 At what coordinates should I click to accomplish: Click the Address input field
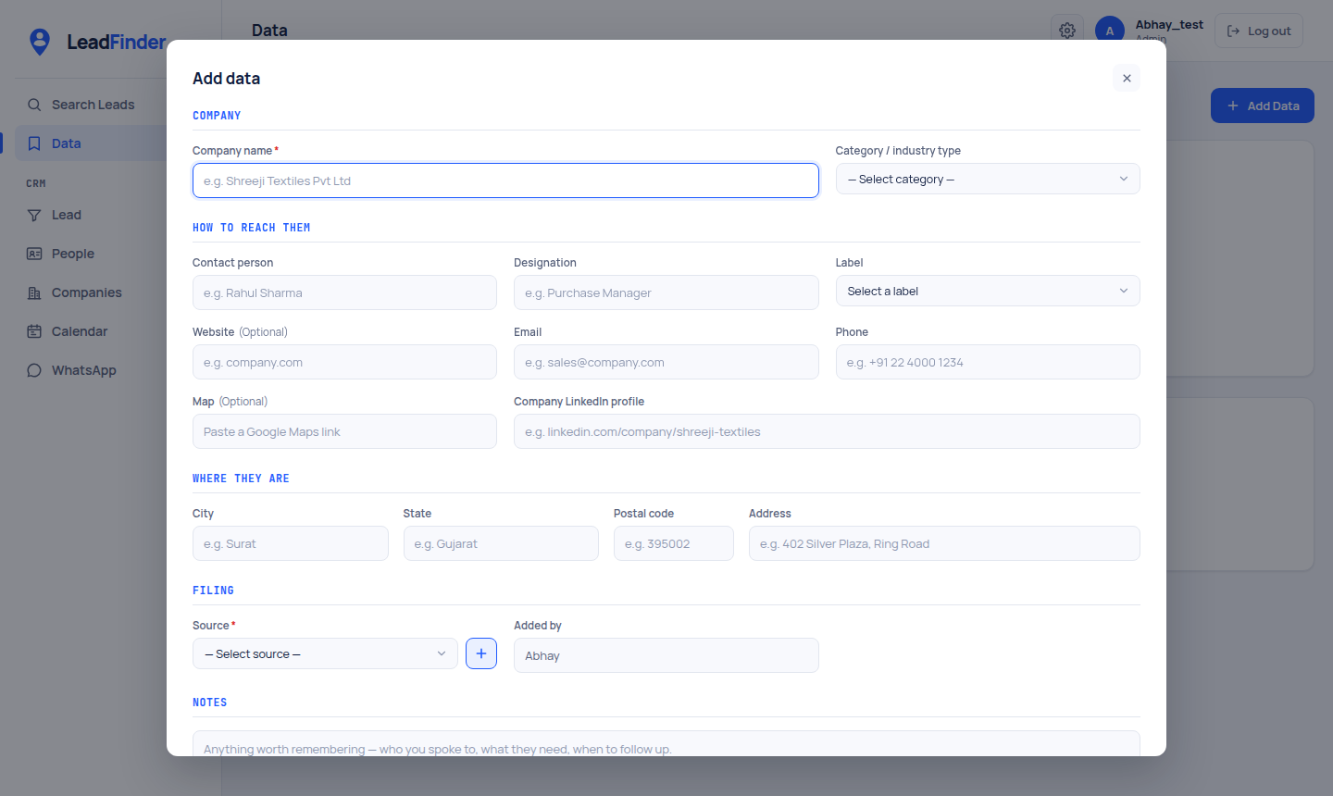pyautogui.click(x=944, y=543)
